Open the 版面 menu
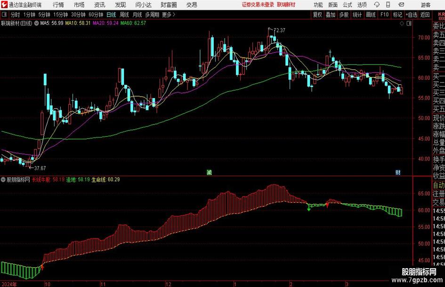 332,5
